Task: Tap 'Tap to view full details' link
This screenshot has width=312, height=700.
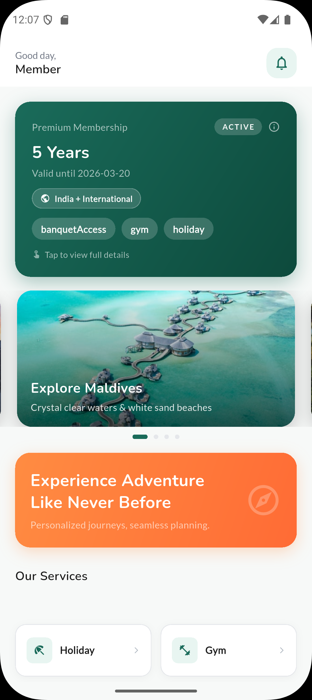Action: tap(87, 255)
